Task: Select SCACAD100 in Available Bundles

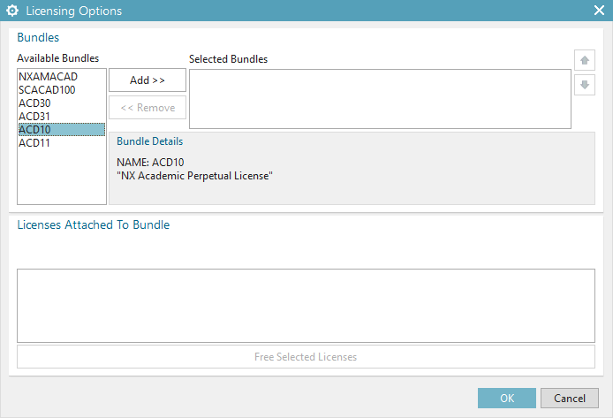Action: [46, 90]
